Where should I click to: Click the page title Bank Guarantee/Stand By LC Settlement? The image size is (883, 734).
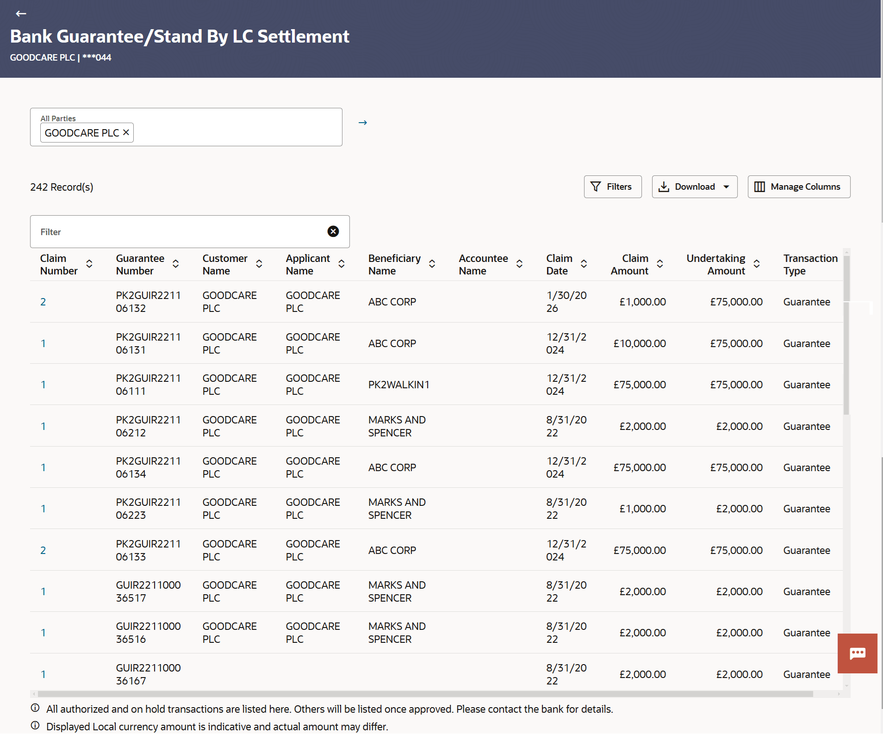(180, 36)
